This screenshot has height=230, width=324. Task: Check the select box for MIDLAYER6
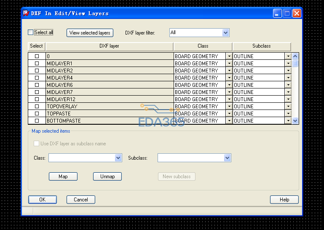[37, 85]
